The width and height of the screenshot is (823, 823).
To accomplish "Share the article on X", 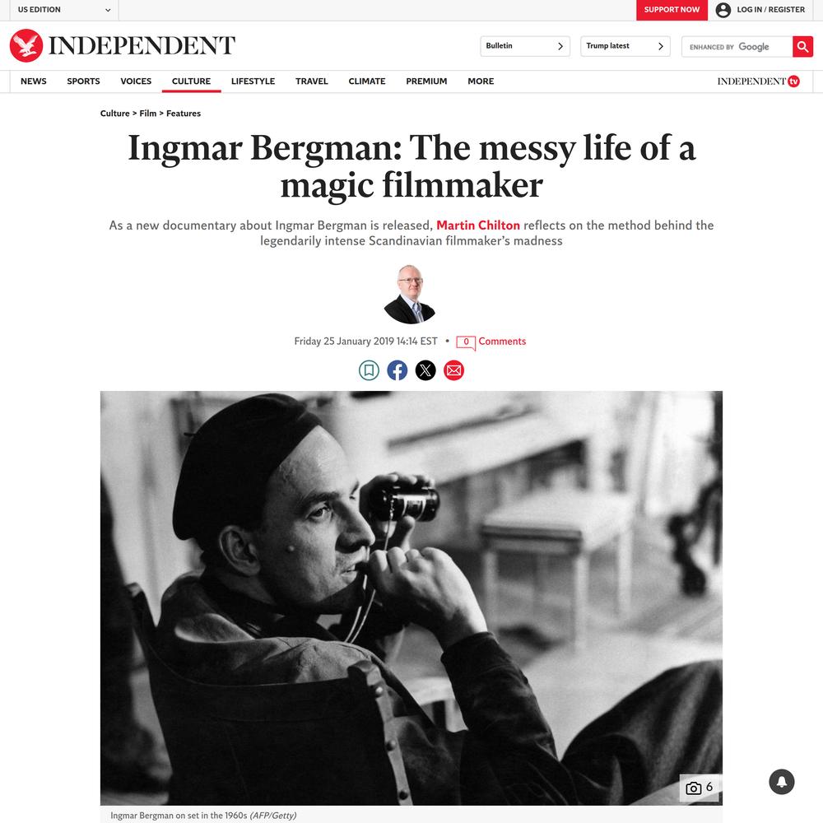I will [425, 370].
